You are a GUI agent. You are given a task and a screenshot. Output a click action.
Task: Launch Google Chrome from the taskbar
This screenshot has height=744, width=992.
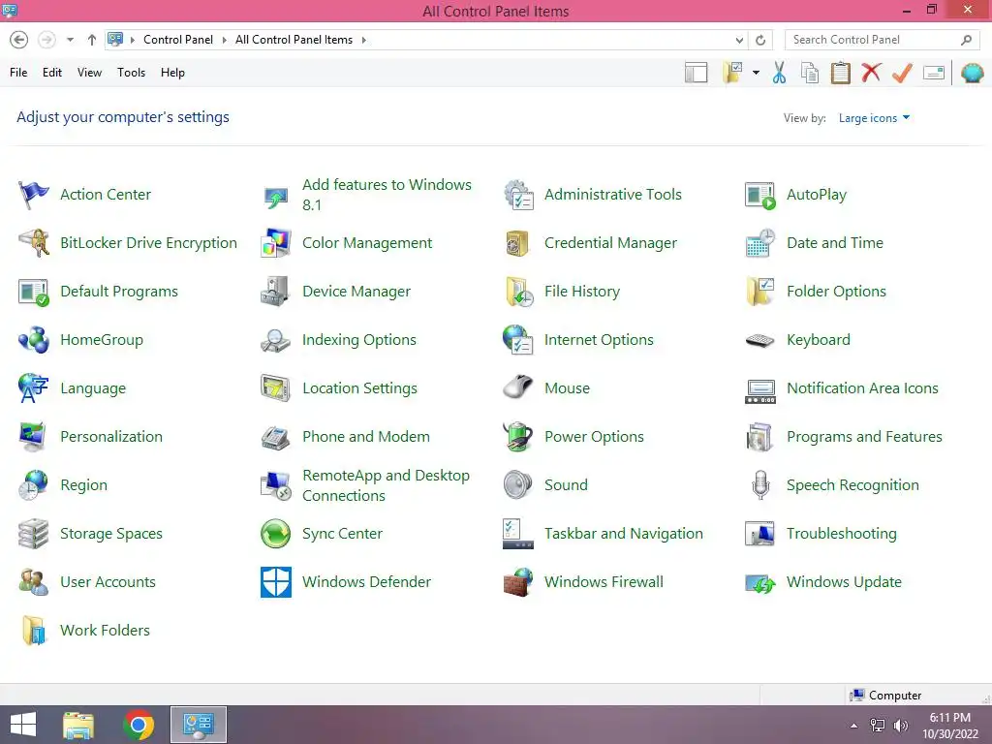139,725
